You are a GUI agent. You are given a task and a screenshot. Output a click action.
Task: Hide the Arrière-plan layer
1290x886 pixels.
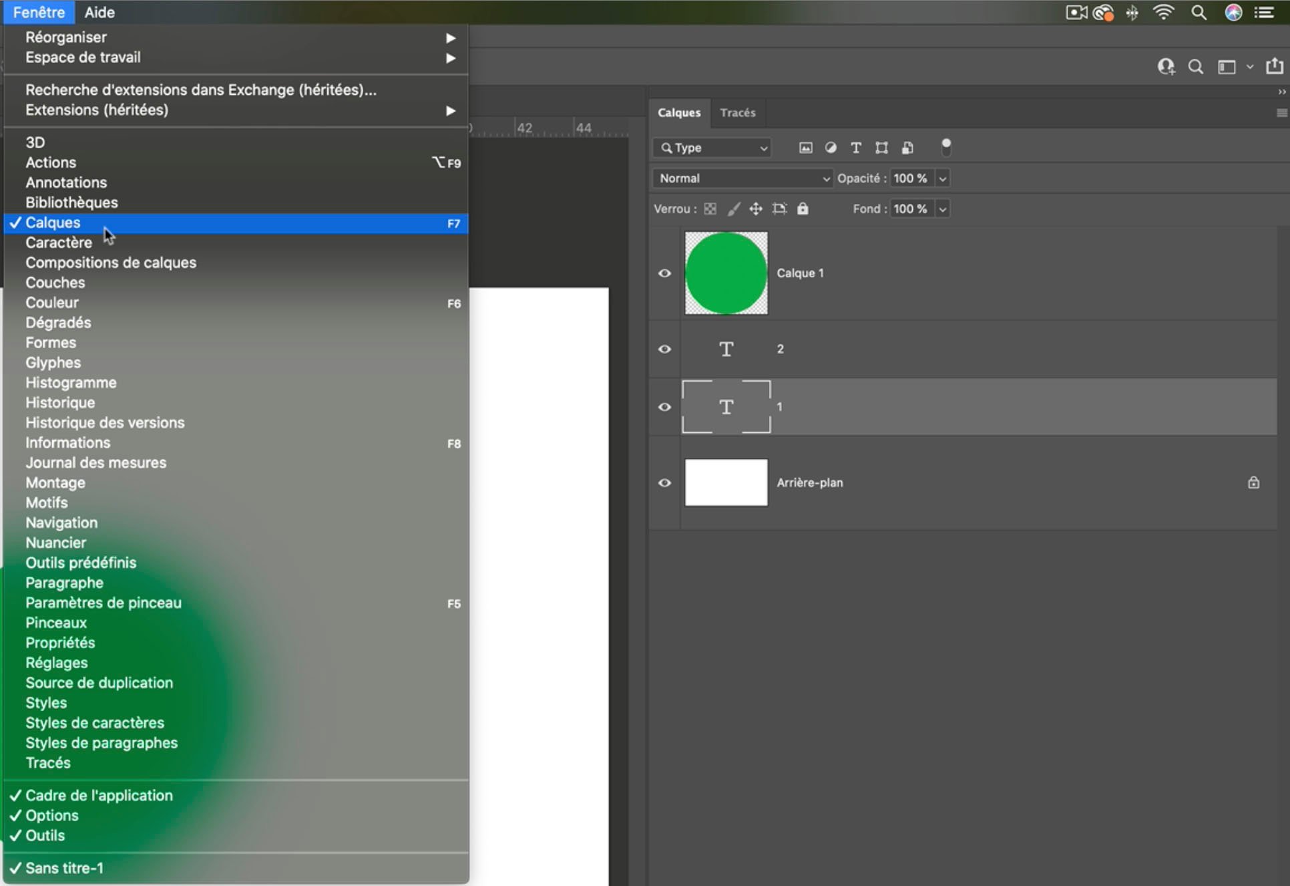pos(664,483)
